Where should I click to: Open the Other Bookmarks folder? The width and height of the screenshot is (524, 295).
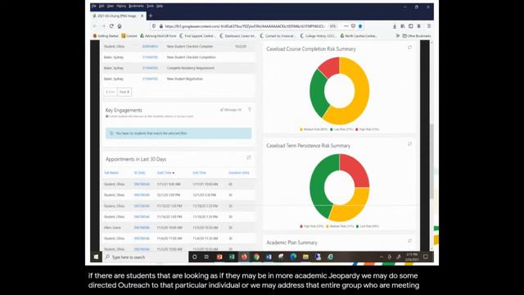pyautogui.click(x=417, y=36)
